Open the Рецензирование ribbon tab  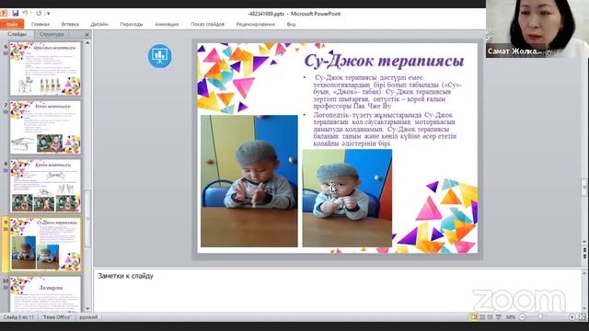click(256, 25)
